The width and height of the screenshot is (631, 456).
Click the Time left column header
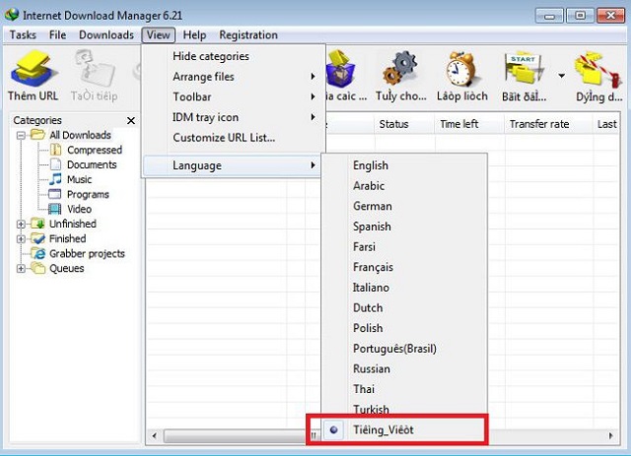(469, 124)
